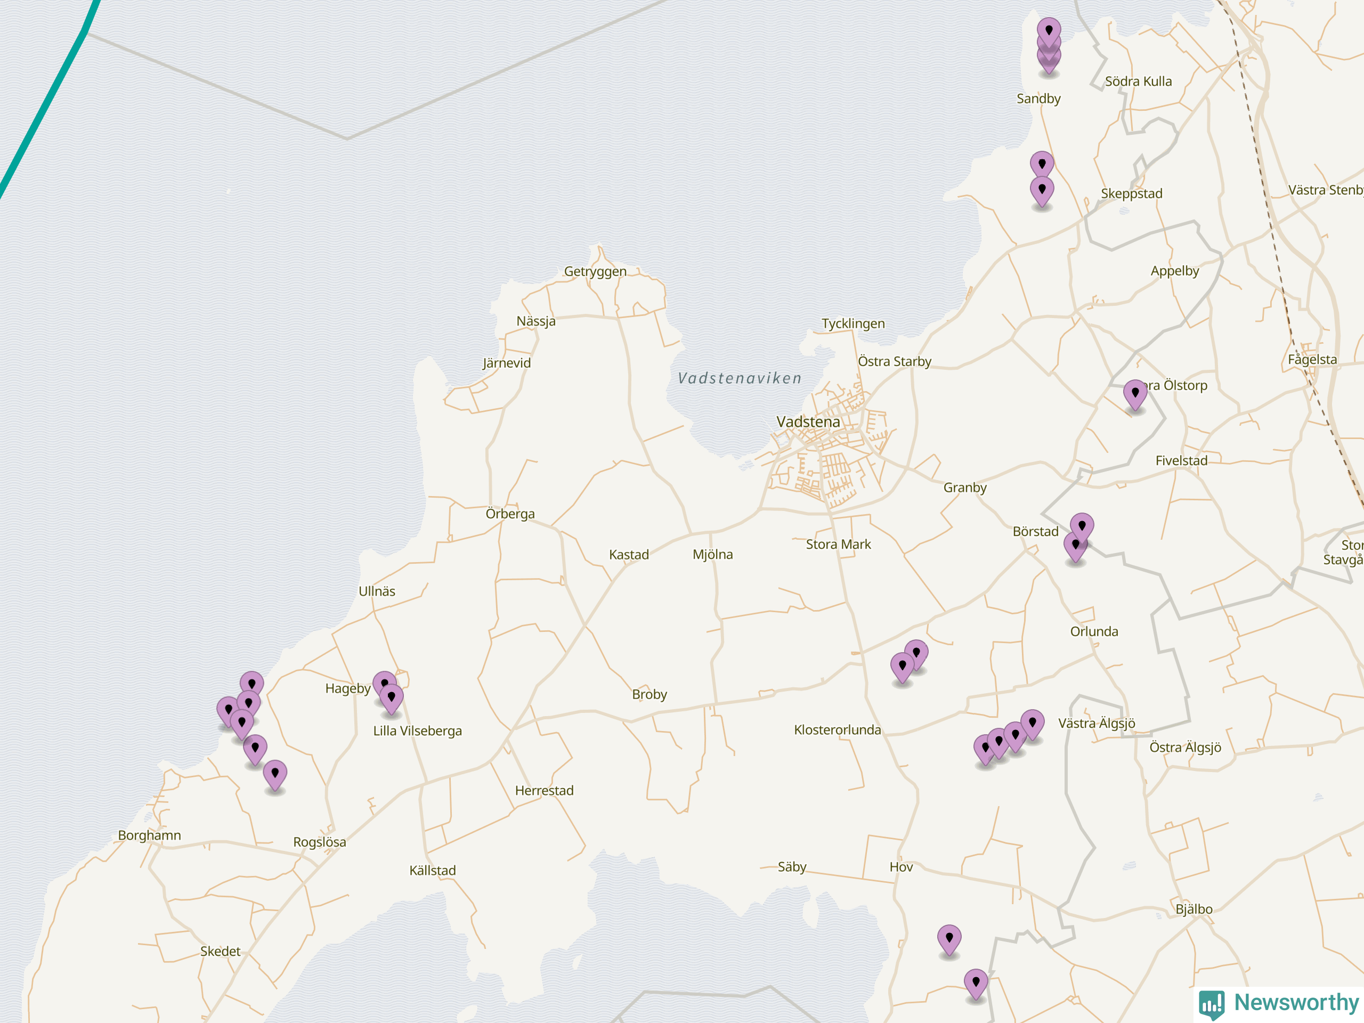The height and width of the screenshot is (1023, 1364).
Task: Click the Getryggen place label
Action: click(595, 271)
